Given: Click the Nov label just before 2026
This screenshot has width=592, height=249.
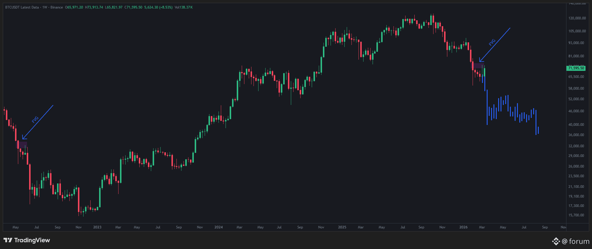Looking at the screenshot, I should pyautogui.click(x=442, y=227).
